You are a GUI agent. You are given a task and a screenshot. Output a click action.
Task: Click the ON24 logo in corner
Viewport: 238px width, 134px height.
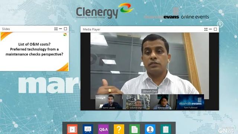click(226, 130)
